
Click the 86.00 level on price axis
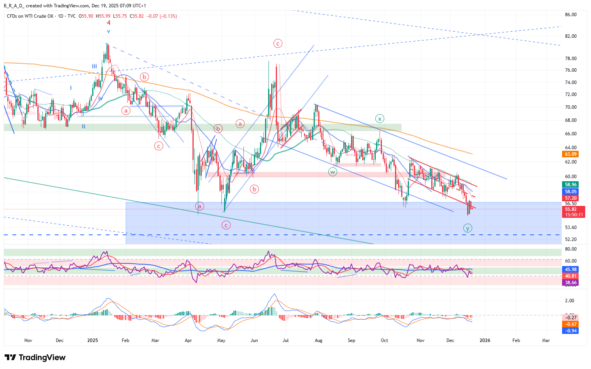(571, 15)
